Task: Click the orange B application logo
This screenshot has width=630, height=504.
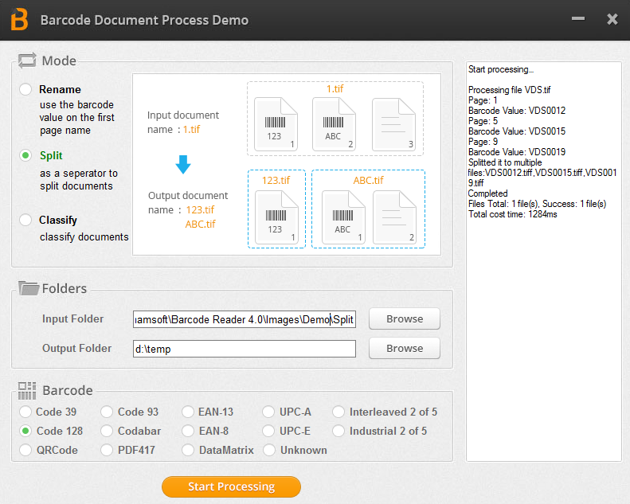Action: click(x=19, y=20)
